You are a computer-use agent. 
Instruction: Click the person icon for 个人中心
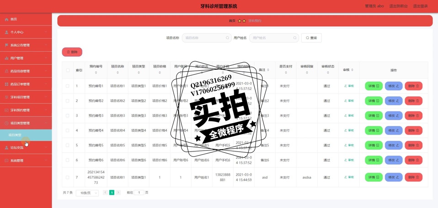[6, 32]
